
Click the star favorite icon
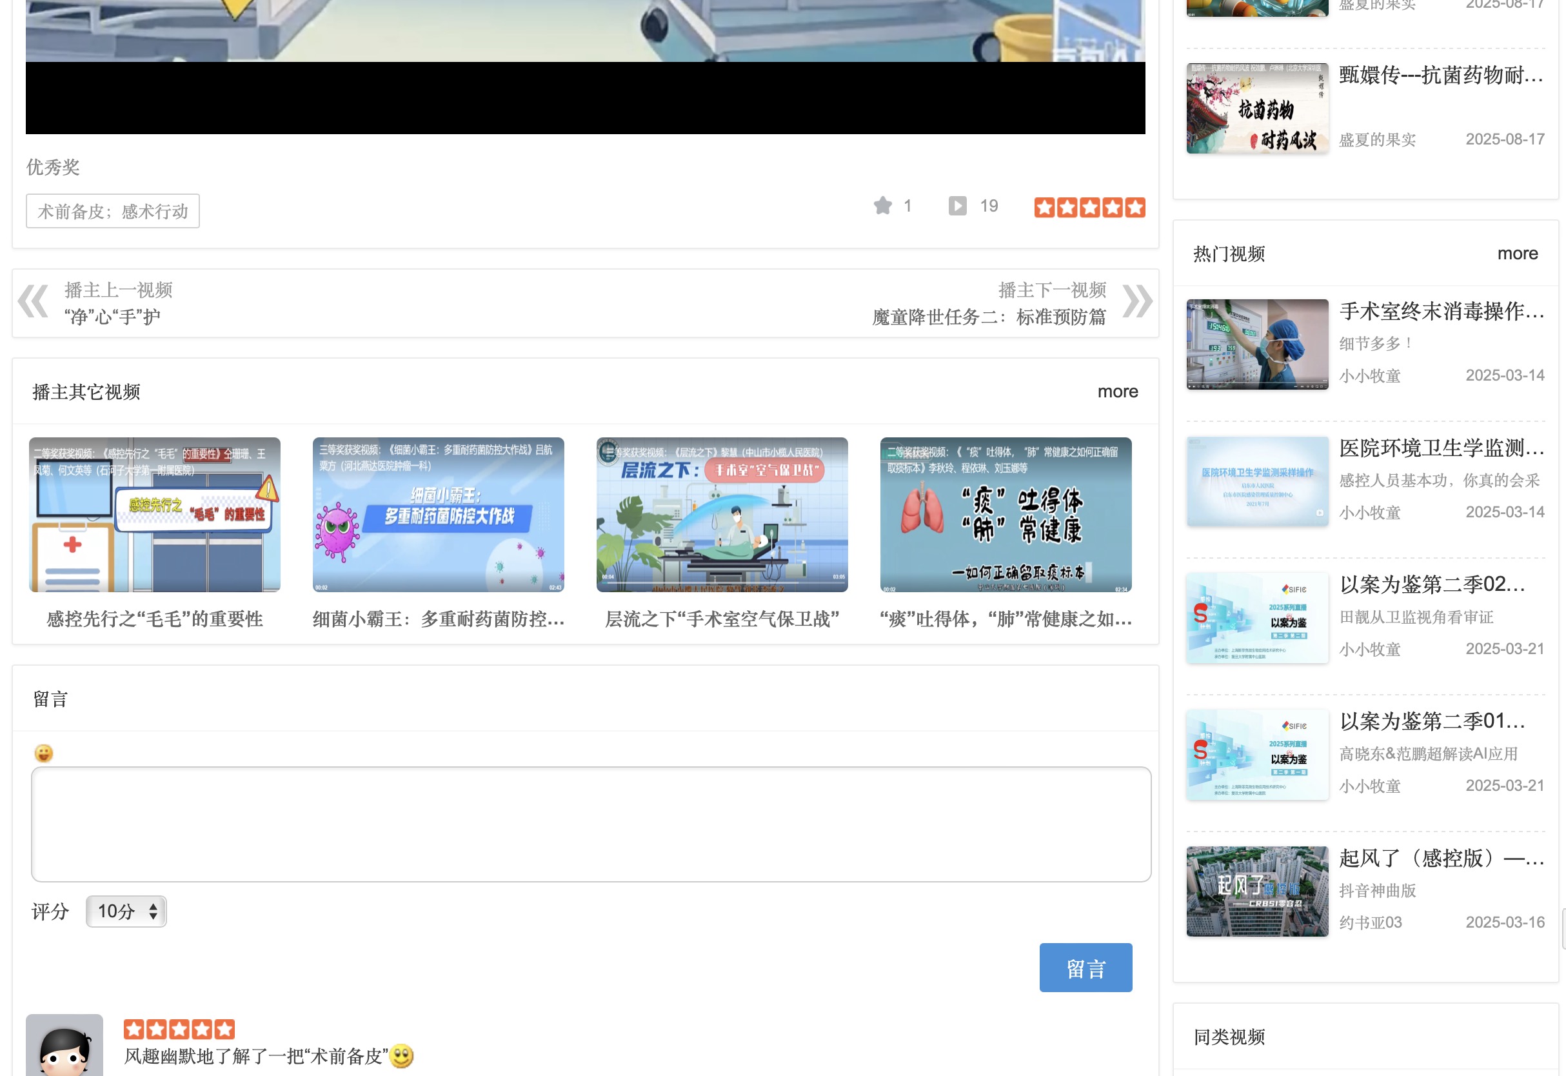click(x=882, y=206)
